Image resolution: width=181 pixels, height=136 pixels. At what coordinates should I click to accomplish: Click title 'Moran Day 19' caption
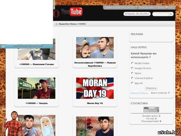pyautogui.click(x=95, y=103)
